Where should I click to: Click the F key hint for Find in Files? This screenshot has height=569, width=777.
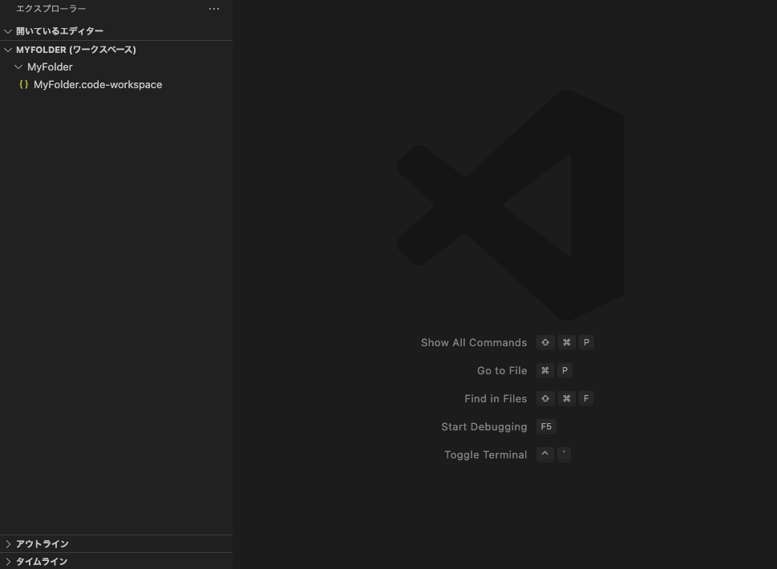coord(585,398)
